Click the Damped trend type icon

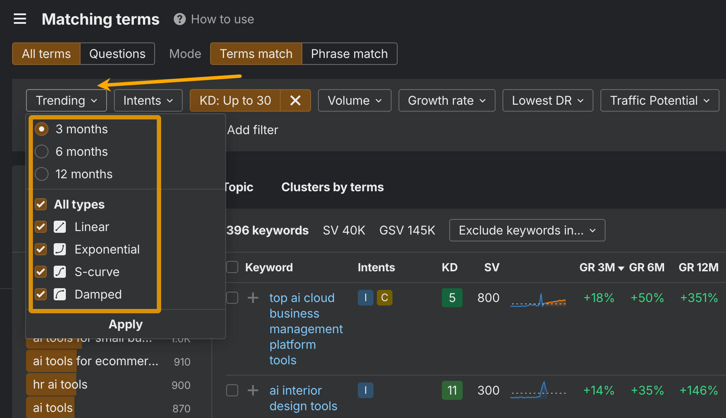(x=60, y=294)
